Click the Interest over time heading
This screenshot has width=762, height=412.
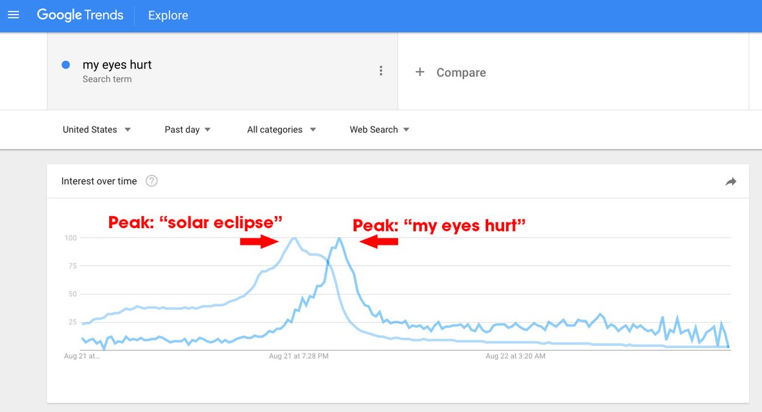[99, 181]
